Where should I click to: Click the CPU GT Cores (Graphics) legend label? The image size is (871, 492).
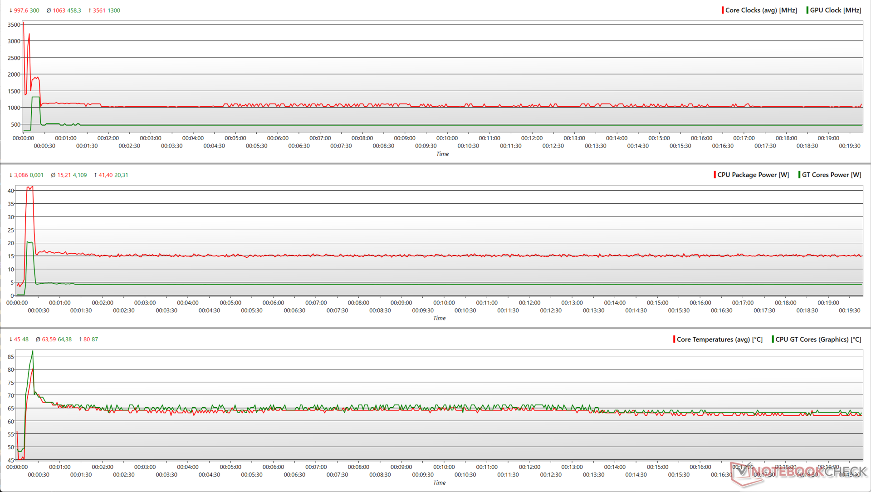[x=818, y=339]
